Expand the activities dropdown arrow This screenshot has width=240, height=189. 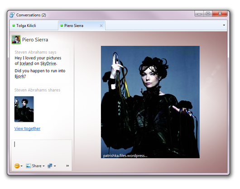55,166
